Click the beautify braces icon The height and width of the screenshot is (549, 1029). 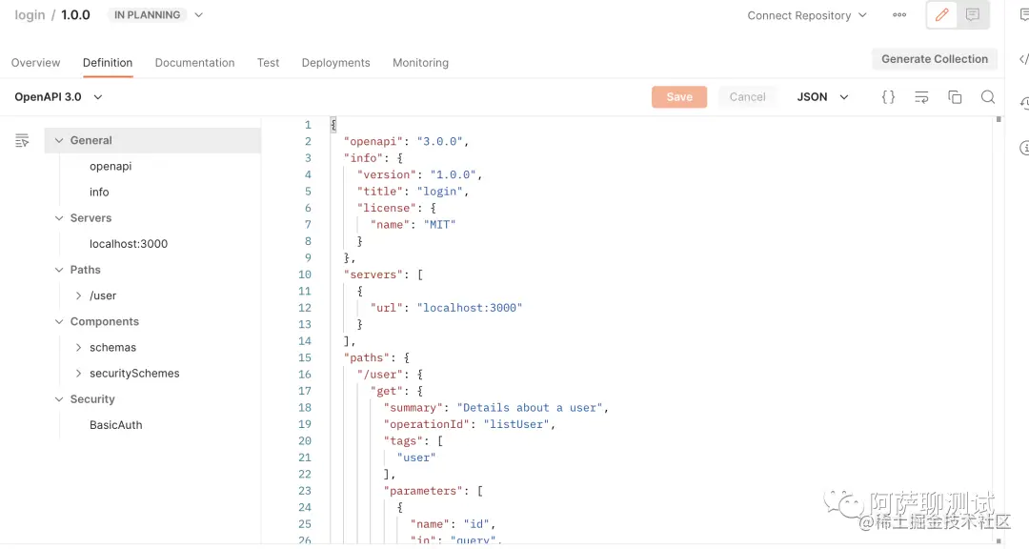tap(888, 97)
